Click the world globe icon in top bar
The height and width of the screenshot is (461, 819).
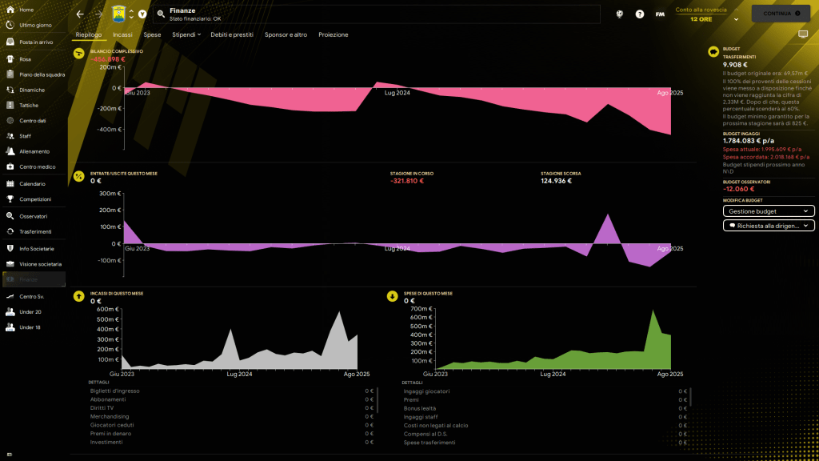(x=619, y=14)
